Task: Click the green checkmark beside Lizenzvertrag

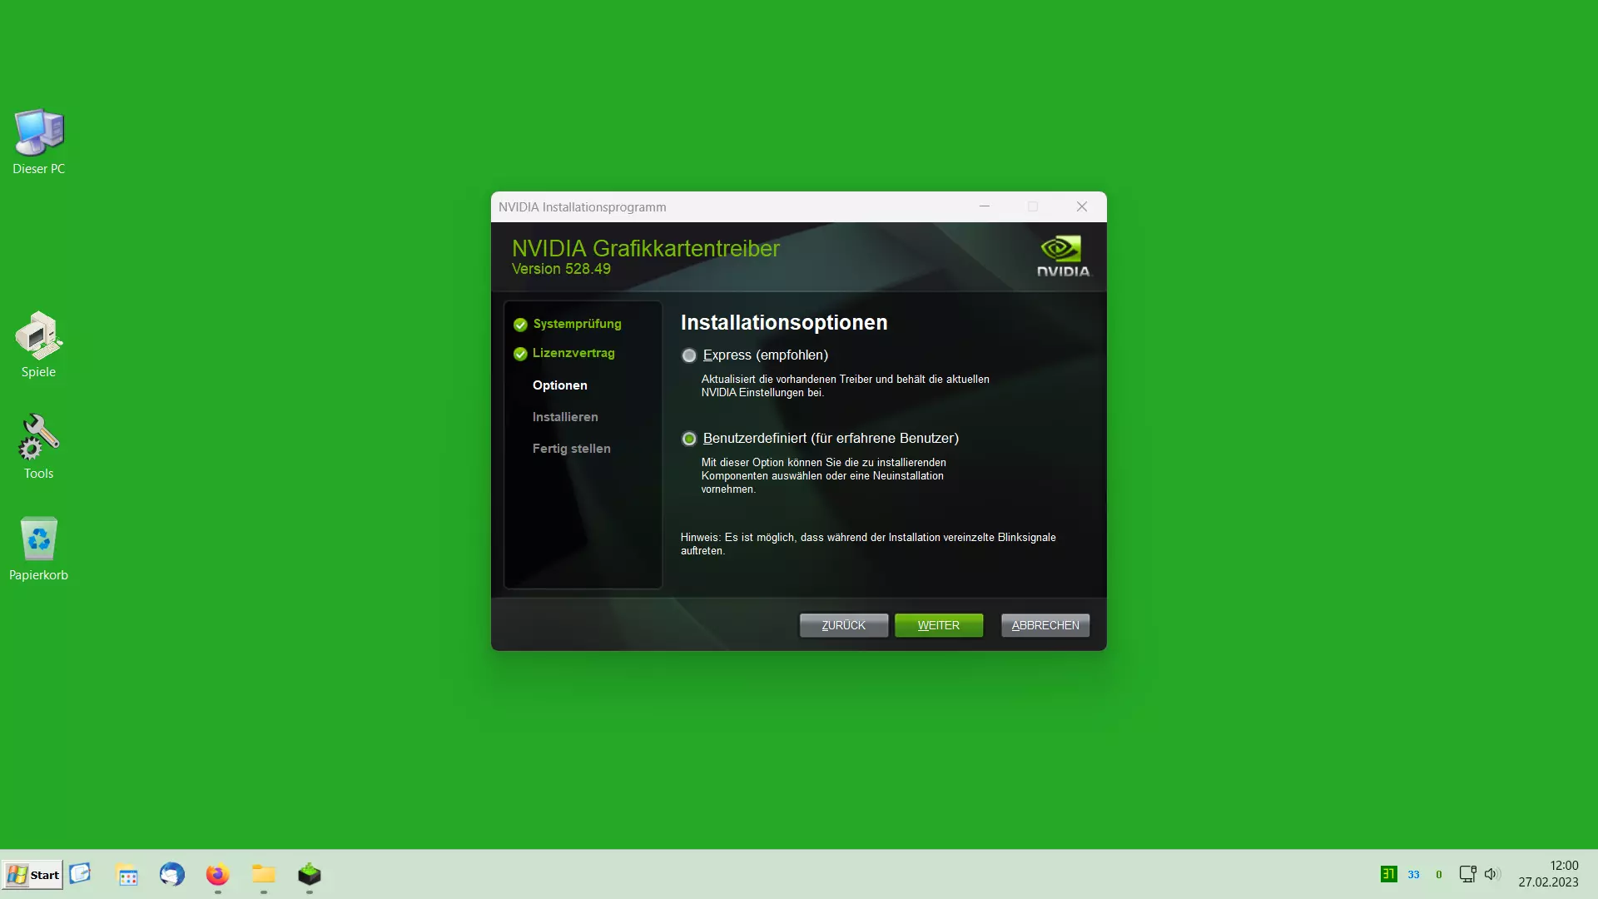Action: tap(520, 354)
